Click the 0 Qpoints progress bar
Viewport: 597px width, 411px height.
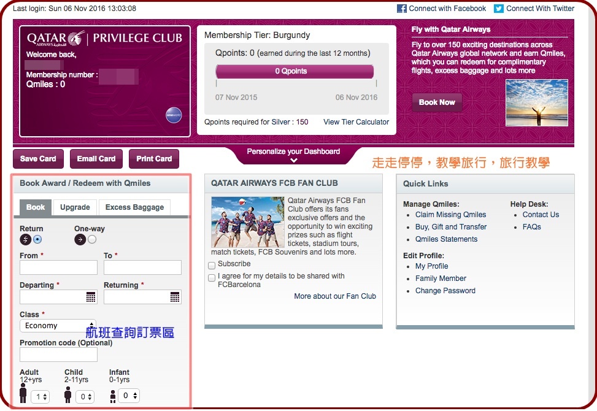coord(295,71)
